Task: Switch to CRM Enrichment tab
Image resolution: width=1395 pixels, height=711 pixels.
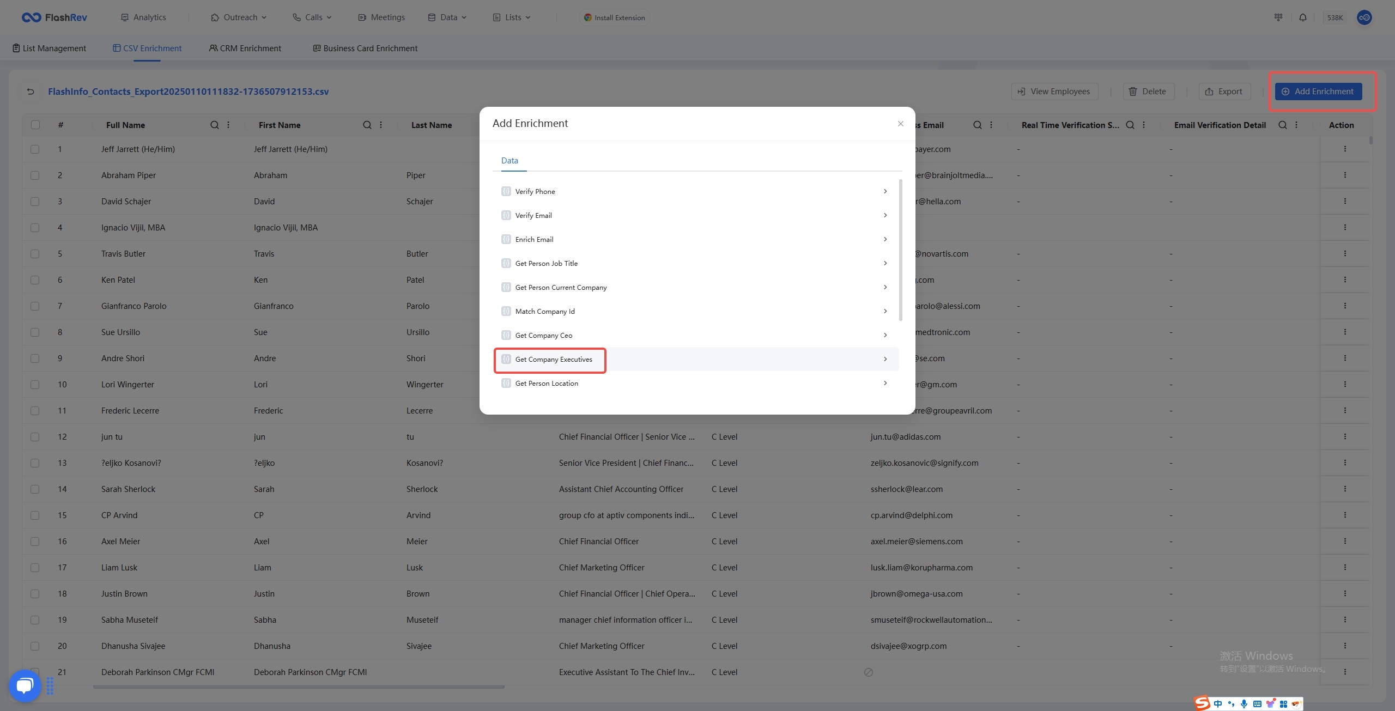Action: tap(245, 48)
